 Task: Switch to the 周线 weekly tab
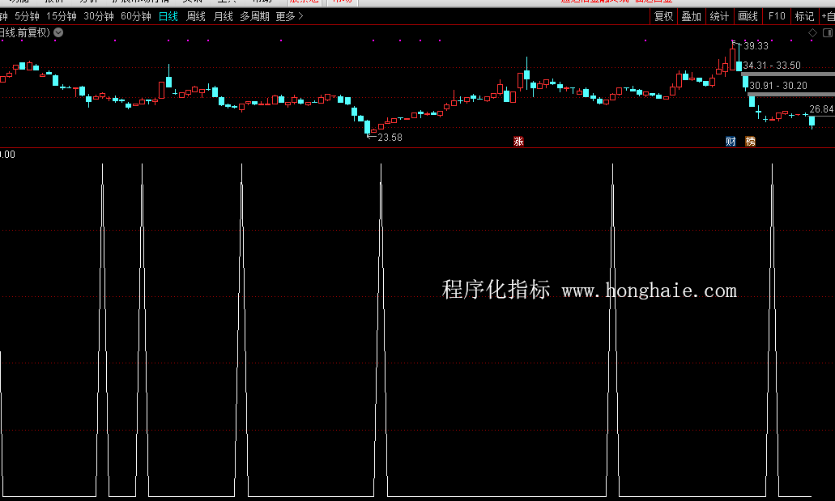(x=196, y=16)
